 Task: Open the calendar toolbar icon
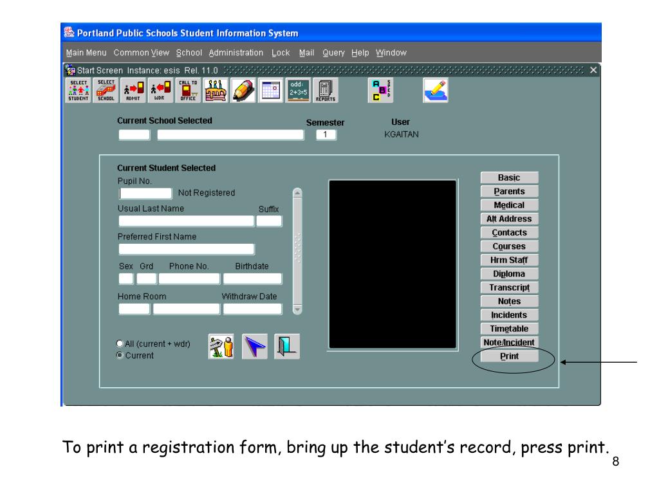[x=270, y=90]
